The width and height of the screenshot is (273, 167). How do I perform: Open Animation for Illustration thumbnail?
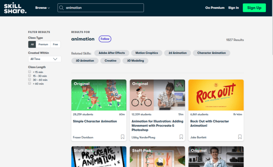tap(157, 95)
